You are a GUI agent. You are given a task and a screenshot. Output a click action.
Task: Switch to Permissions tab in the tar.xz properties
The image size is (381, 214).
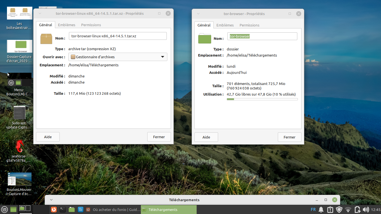tap(91, 25)
